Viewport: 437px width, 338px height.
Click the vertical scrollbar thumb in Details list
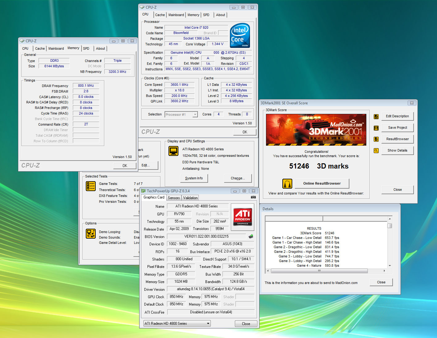[390, 226]
